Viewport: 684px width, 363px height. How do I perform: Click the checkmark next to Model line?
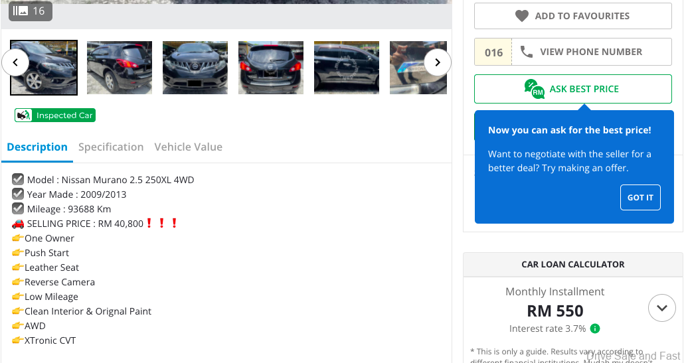coord(18,180)
